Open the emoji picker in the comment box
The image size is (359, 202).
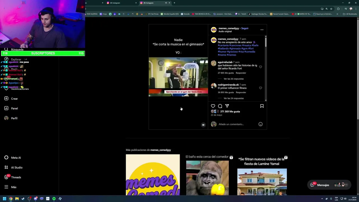click(260, 124)
